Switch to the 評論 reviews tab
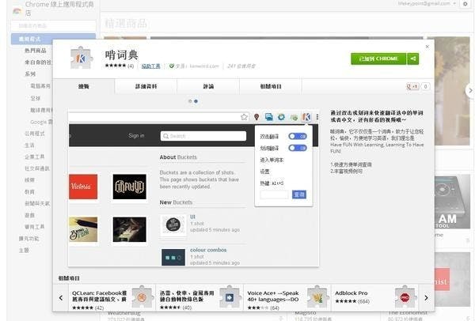Image resolution: width=475 pixels, height=321 pixels. pyautogui.click(x=208, y=86)
